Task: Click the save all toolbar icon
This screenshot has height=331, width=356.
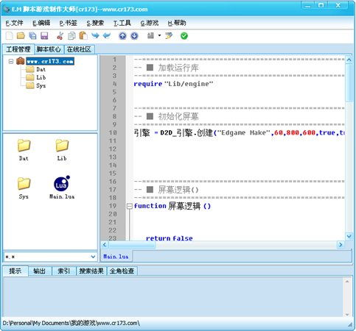Action: pos(32,36)
